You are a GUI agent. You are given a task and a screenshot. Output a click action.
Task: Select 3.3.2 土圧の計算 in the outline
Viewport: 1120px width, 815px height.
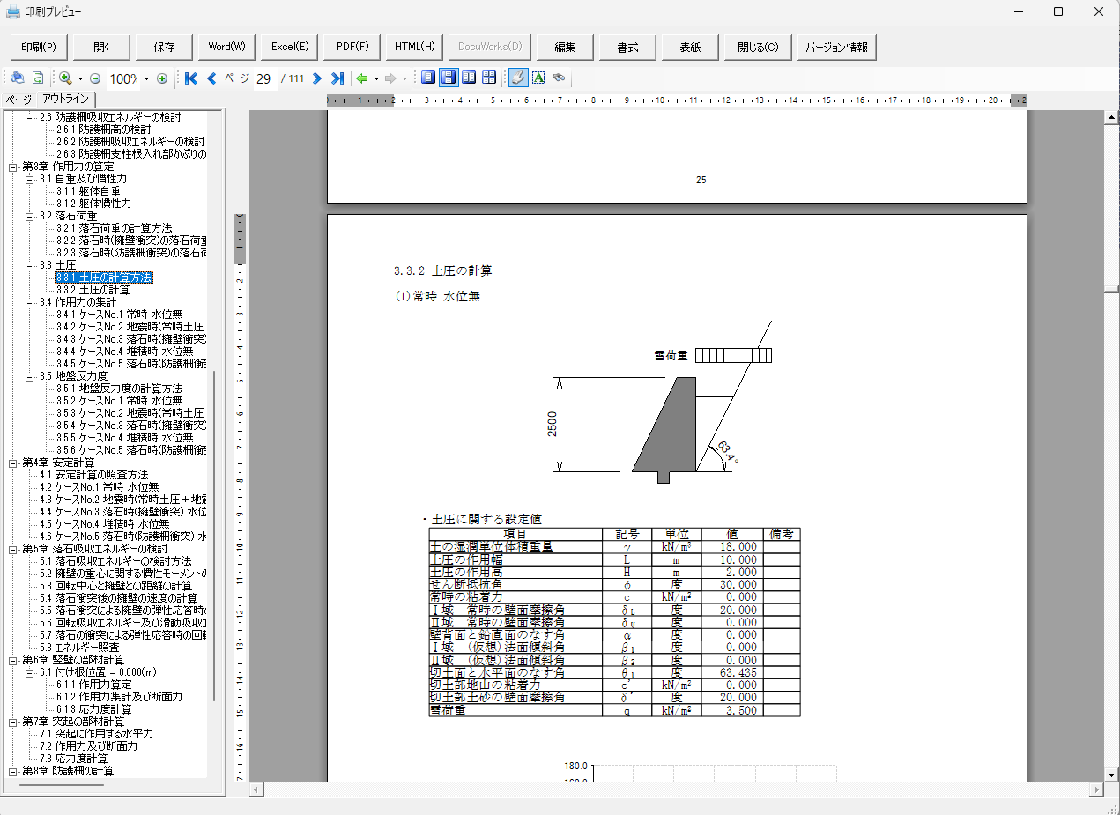pos(93,290)
